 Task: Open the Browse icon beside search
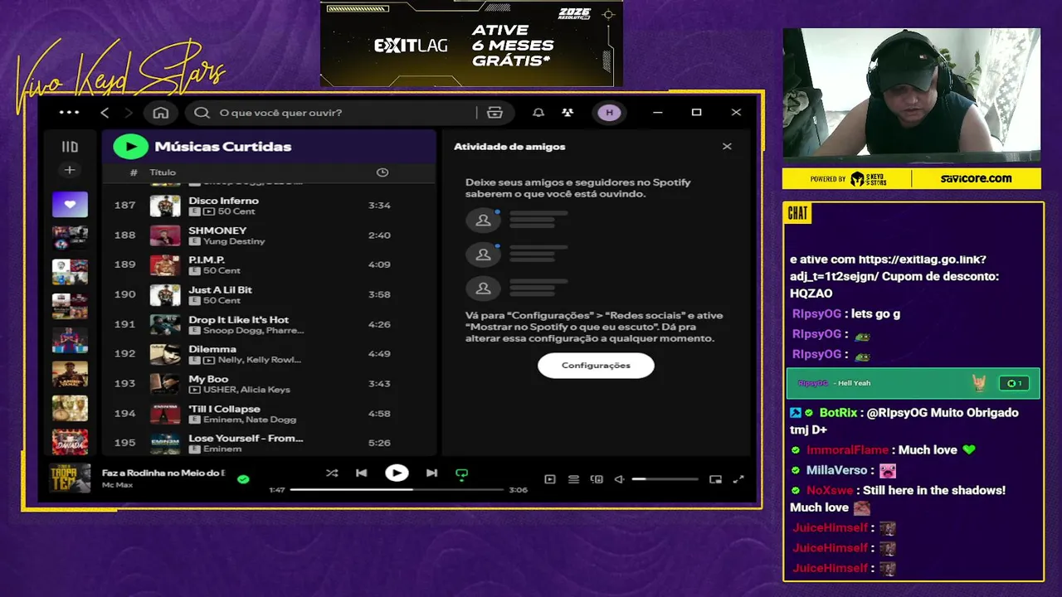[495, 113]
